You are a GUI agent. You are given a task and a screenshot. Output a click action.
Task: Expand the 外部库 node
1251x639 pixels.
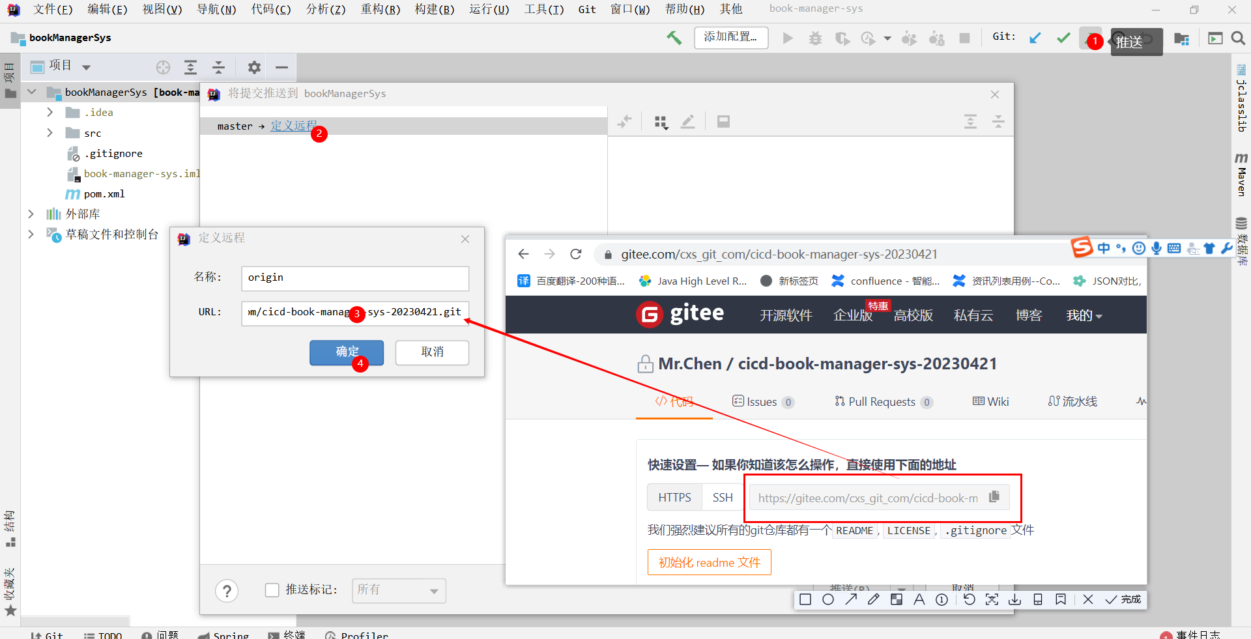tap(31, 214)
